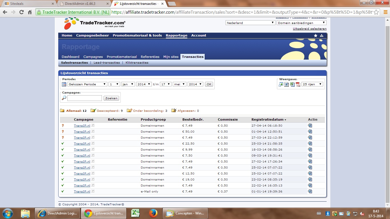Click the Chrome reload page icon
Image resolution: width=390 pixels, height=219 pixels.
(x=21, y=12)
